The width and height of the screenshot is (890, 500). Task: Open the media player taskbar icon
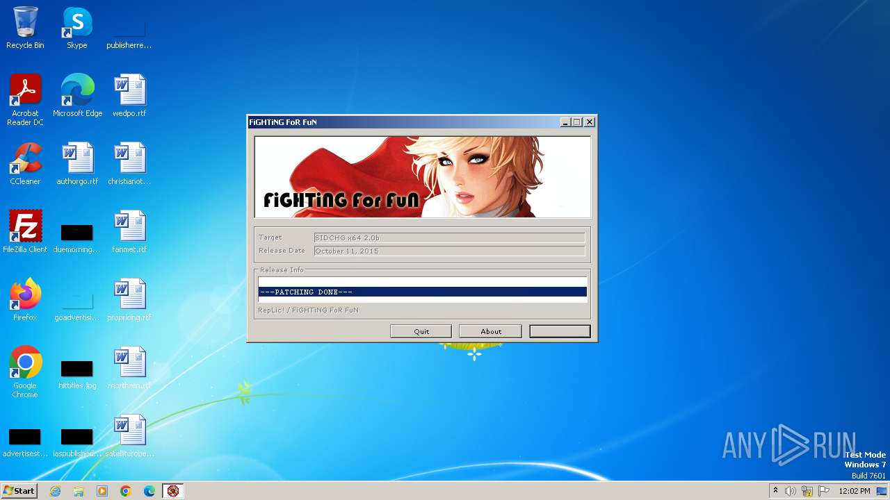102,491
